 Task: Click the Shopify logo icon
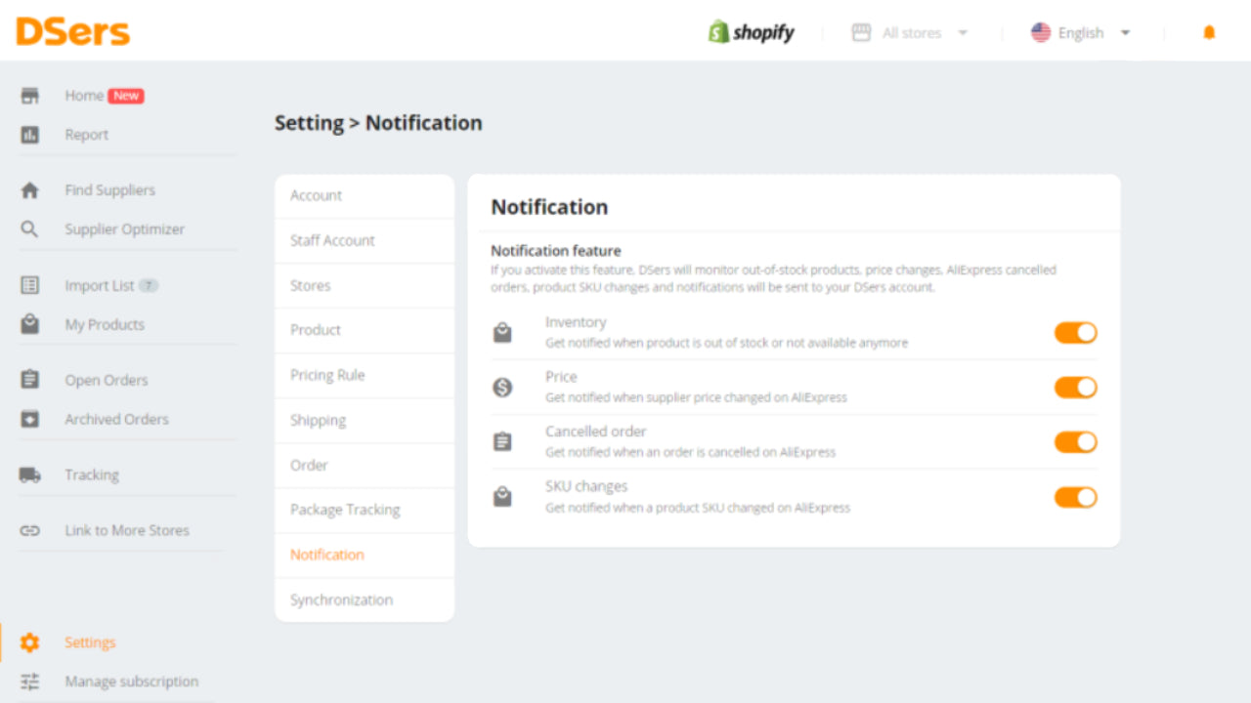719,32
